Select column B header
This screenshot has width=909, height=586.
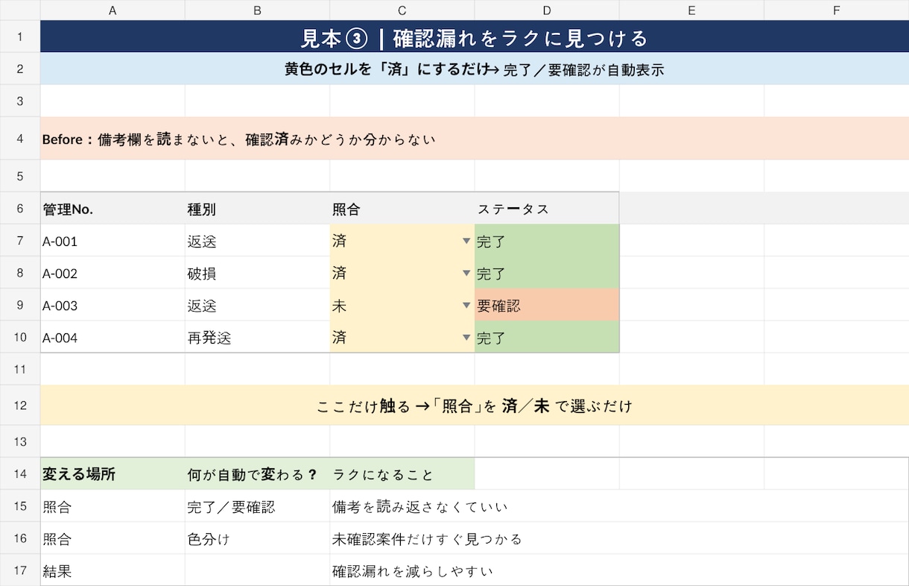pyautogui.click(x=257, y=10)
